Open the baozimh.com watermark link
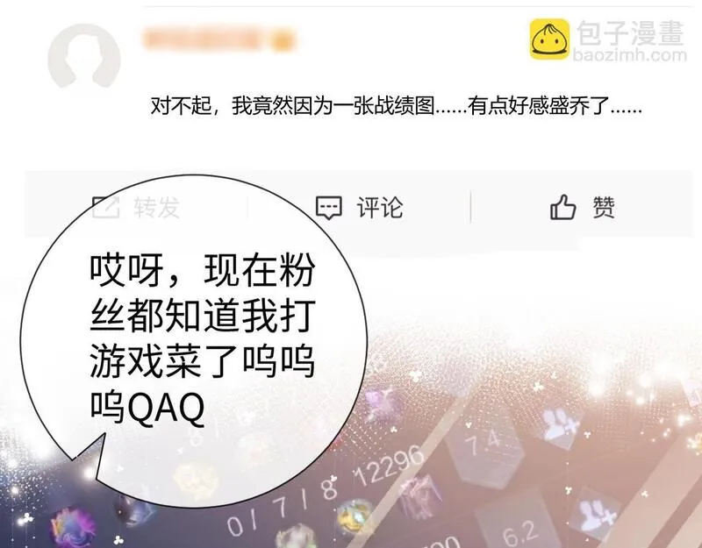The image size is (702, 548). 629,55
